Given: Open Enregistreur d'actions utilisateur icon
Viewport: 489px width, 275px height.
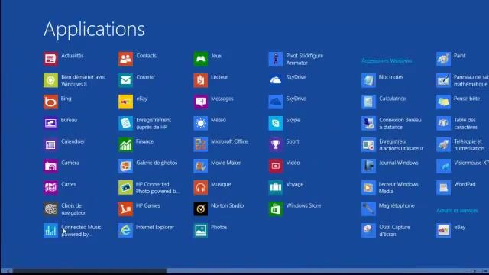Looking at the screenshot, I should click(x=368, y=144).
